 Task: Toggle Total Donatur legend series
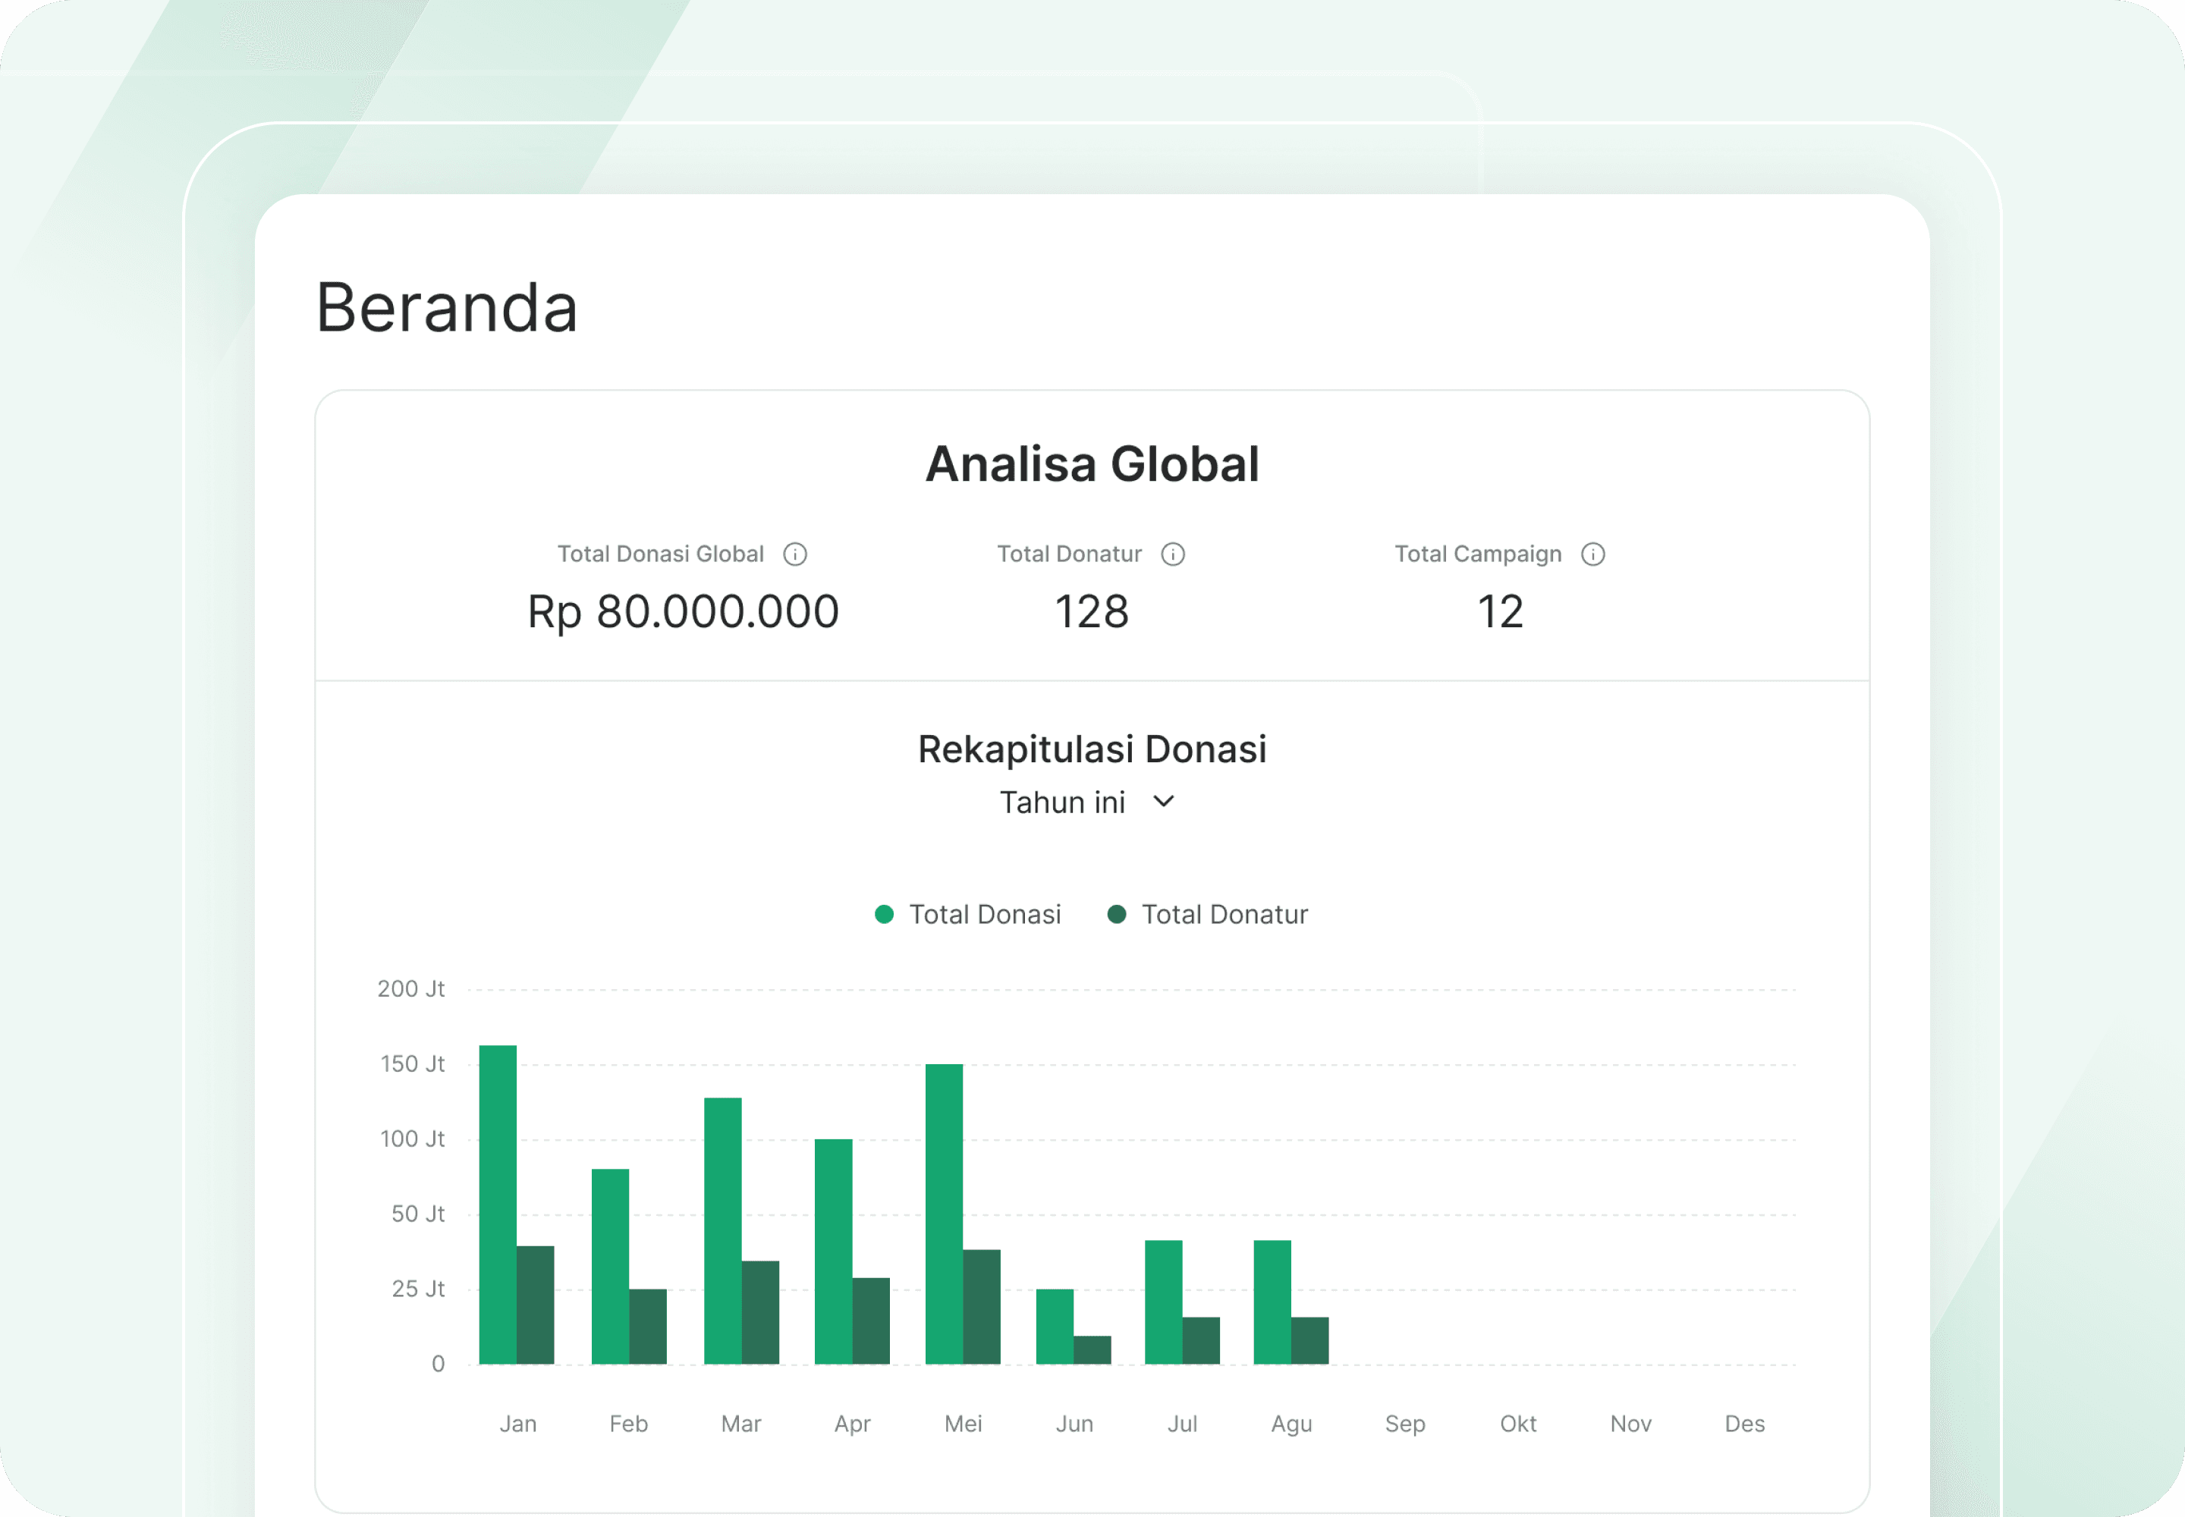[1224, 915]
